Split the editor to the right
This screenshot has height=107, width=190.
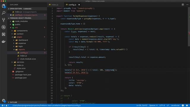coord(183,5)
